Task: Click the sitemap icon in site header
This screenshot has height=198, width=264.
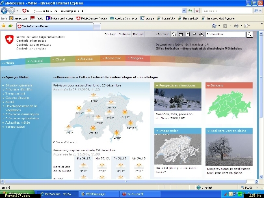Action: pyautogui.click(x=201, y=34)
